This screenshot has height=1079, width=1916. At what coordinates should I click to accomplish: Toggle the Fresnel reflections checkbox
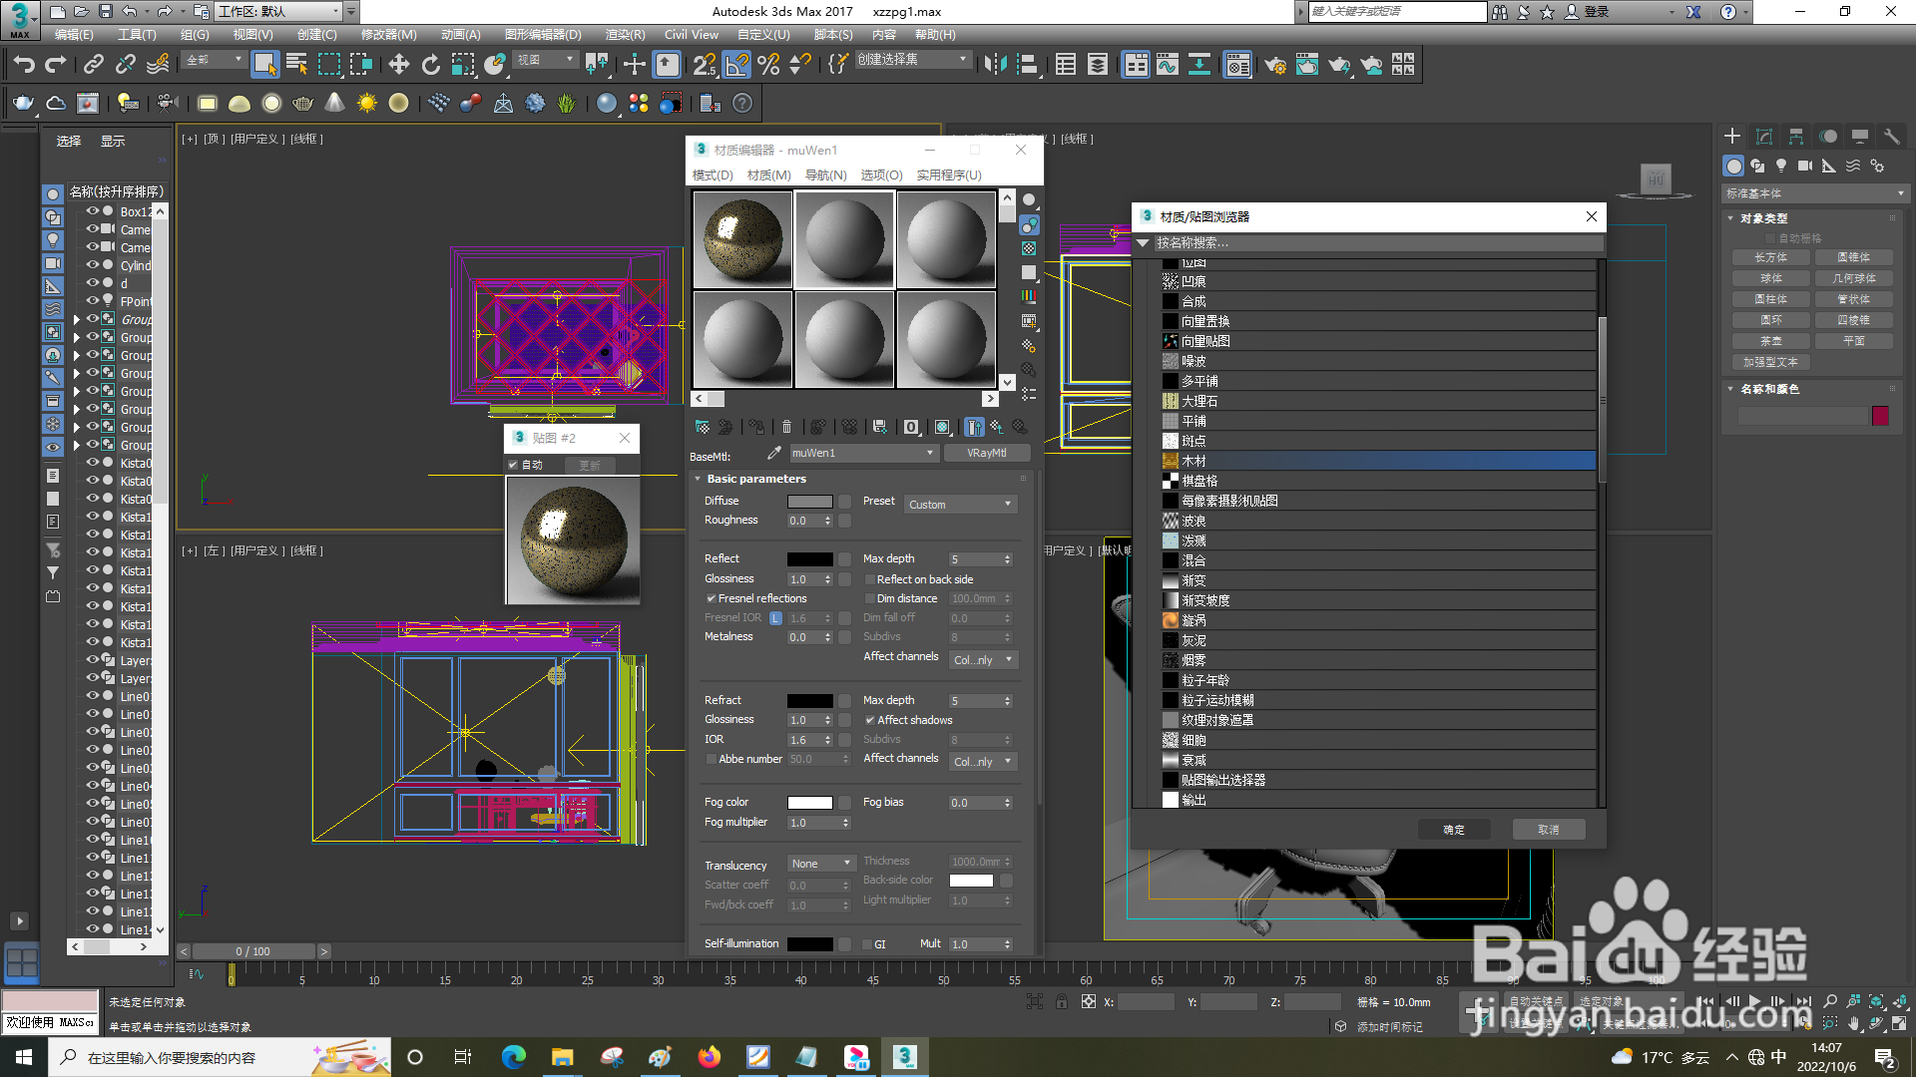pos(712,598)
